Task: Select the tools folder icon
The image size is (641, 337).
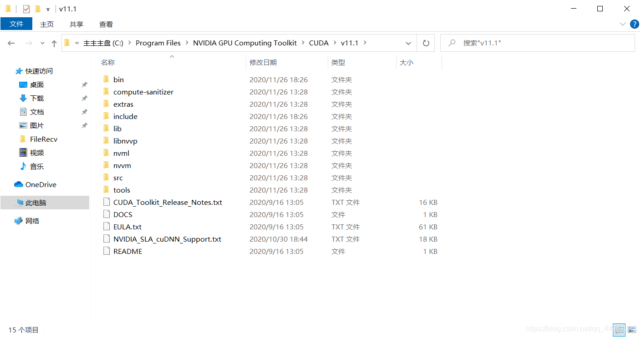Action: tap(106, 190)
